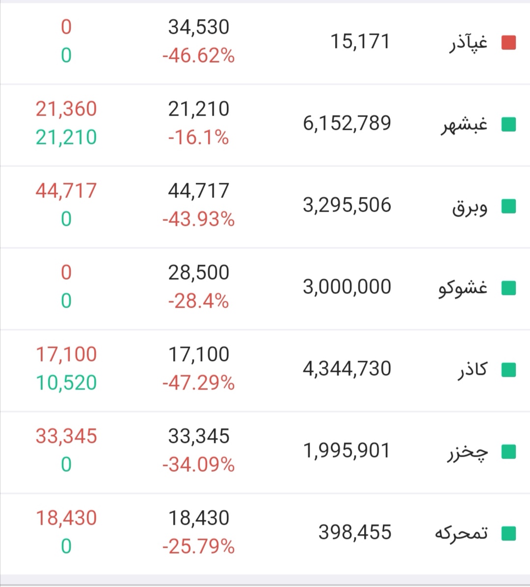This screenshot has height=587, width=530.
Task: Click the green status square beside تمحرکه
Action: point(508,534)
